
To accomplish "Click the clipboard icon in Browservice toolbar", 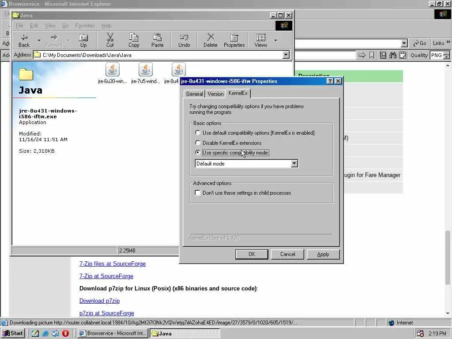I will [403, 55].
